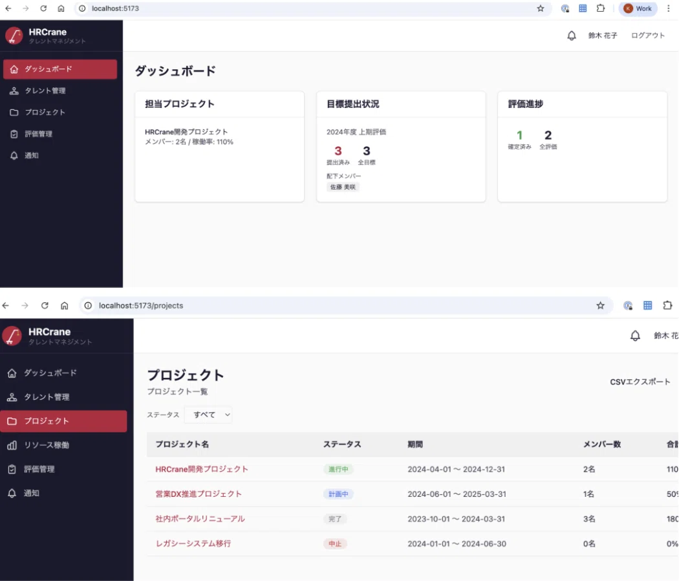The width and height of the screenshot is (679, 581).
Task: Click site info icon next to localhost:5173
Action: coord(82,8)
